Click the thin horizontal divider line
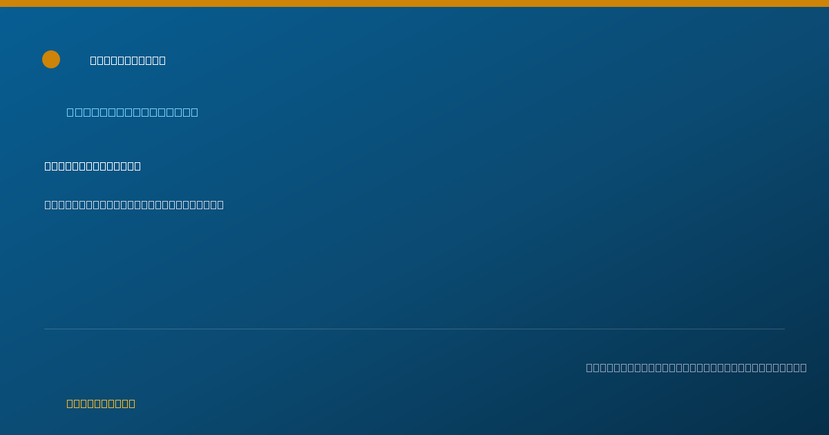Viewport: 829px width, 435px height. click(414, 329)
